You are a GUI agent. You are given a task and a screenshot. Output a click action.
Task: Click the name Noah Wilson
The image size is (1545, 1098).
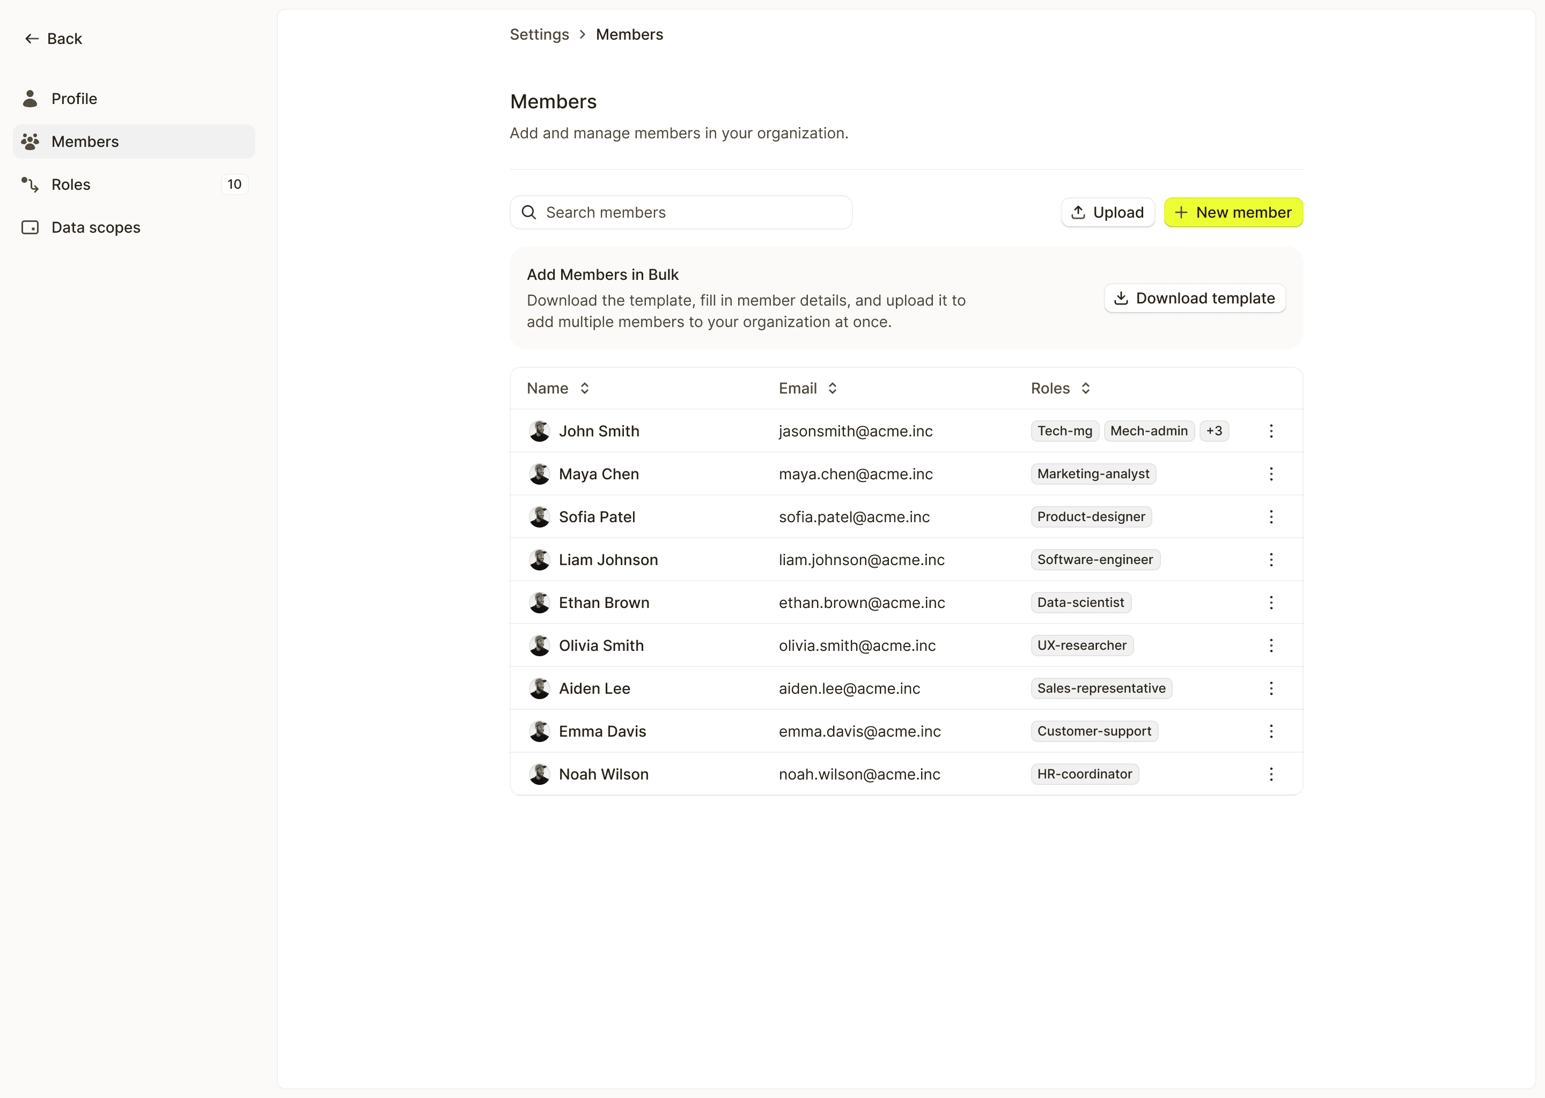pyautogui.click(x=604, y=774)
